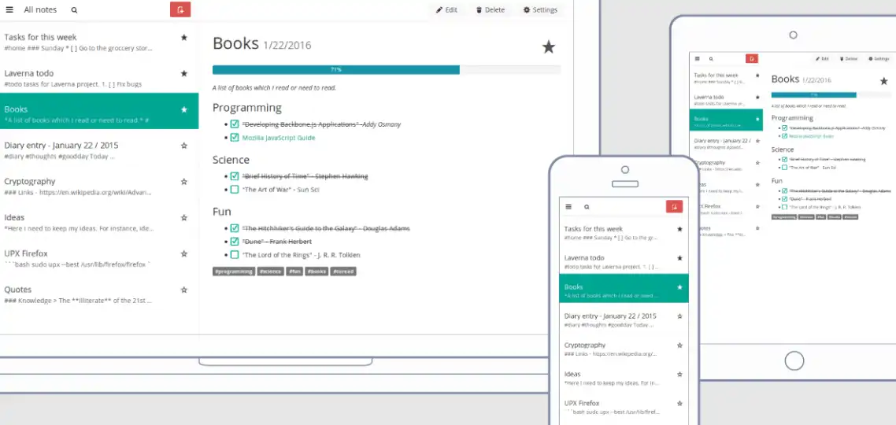Open the hamburger menu in the laptop view
The image size is (896, 425).
9,9
